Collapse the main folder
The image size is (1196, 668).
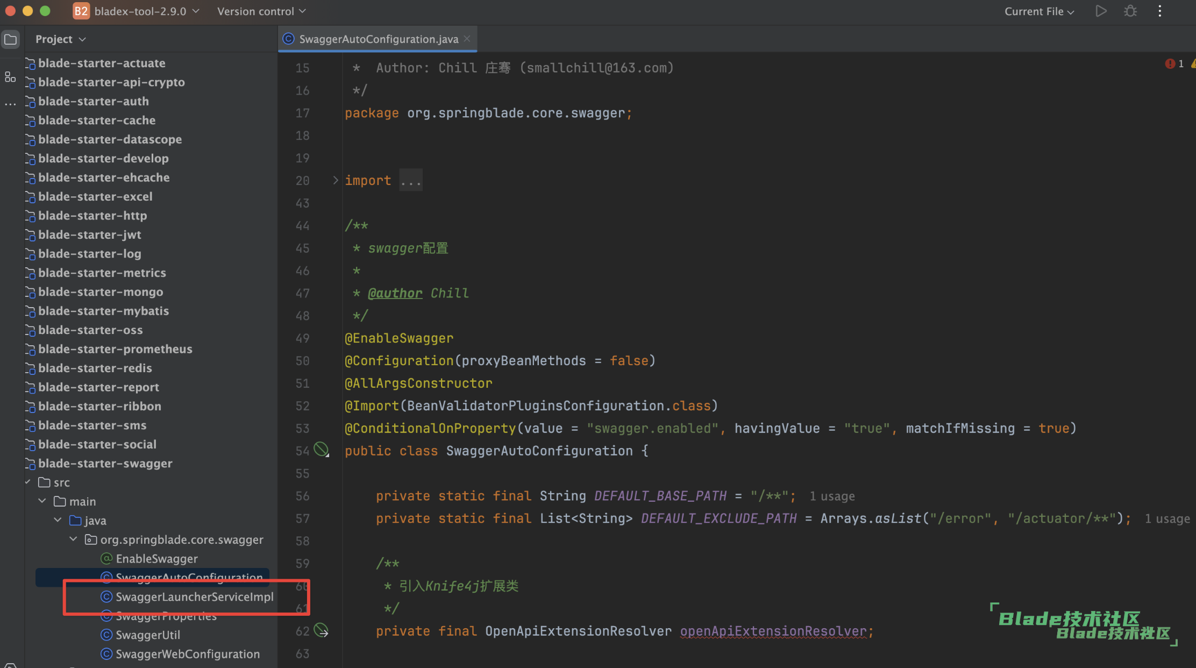click(x=42, y=501)
